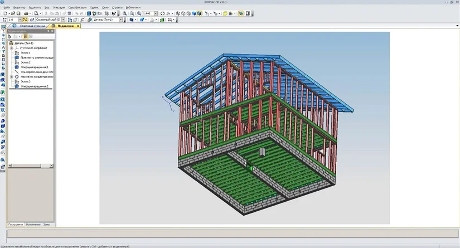Open the New document dropdown arrow

click(9, 13)
